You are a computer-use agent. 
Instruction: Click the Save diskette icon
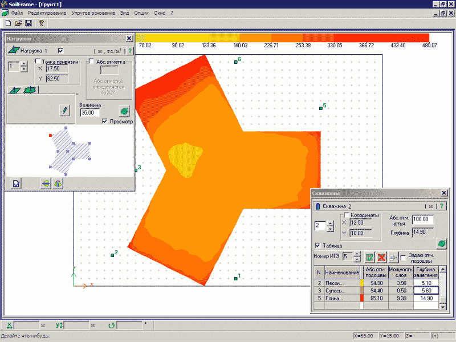click(28, 23)
